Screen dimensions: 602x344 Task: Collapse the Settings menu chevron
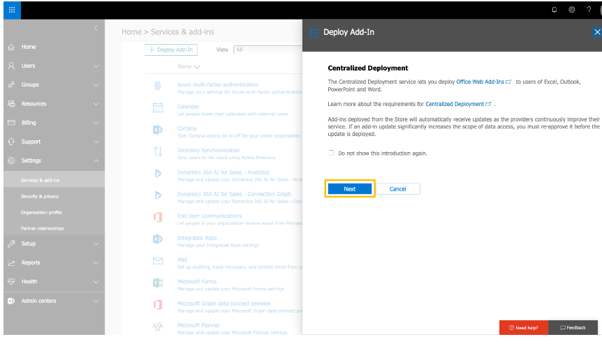[96, 160]
